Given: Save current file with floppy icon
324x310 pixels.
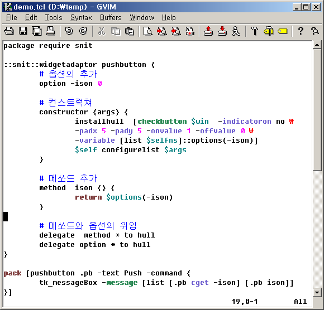Looking at the screenshot, I should tap(23, 31).
